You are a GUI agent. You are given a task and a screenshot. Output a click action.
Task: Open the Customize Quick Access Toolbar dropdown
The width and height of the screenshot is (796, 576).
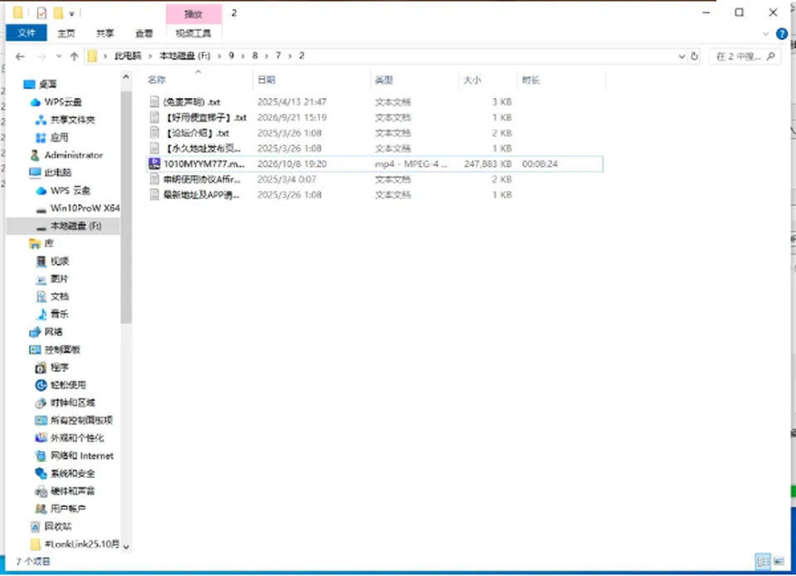click(71, 14)
